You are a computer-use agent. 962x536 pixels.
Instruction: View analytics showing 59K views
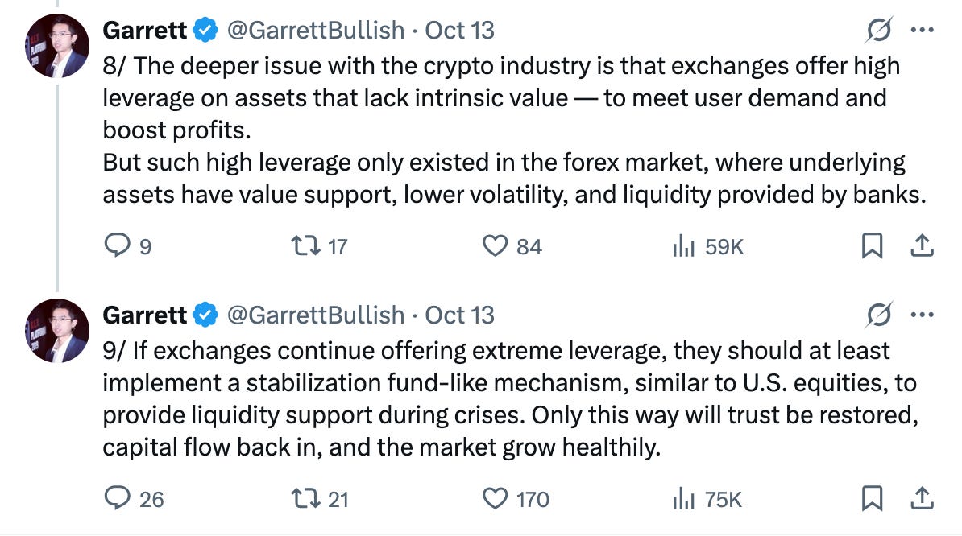point(708,246)
